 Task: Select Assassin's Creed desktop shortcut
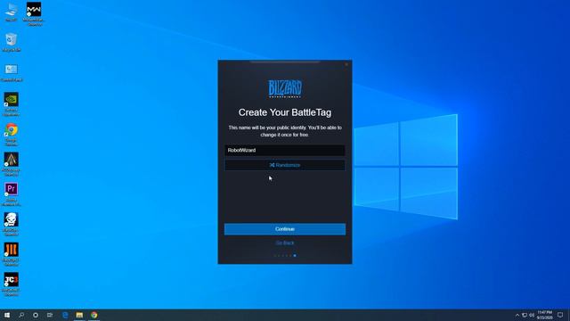[12, 164]
